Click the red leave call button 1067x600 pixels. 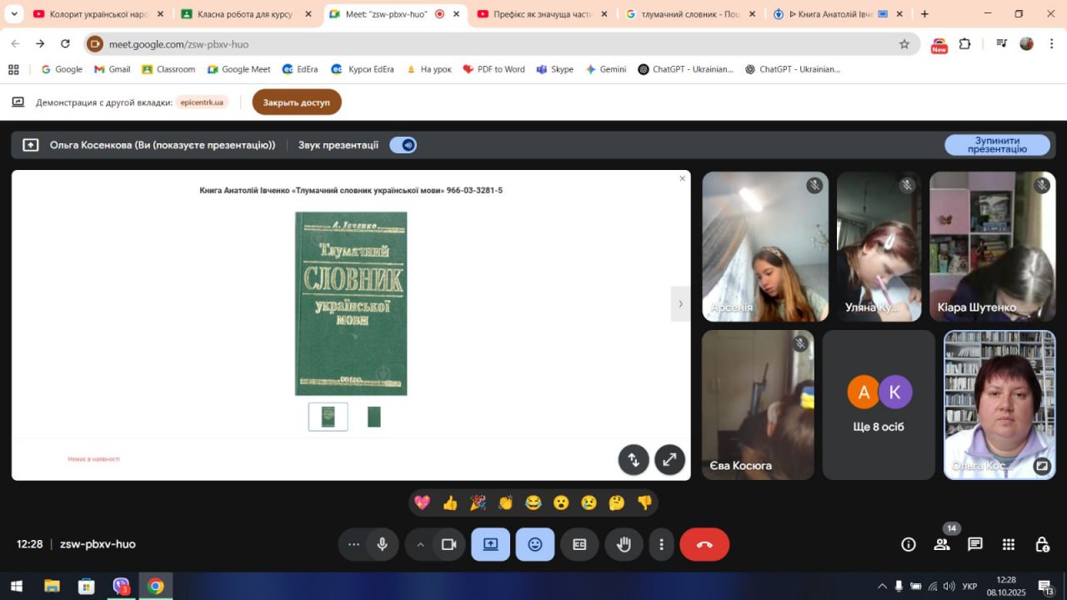tap(704, 544)
